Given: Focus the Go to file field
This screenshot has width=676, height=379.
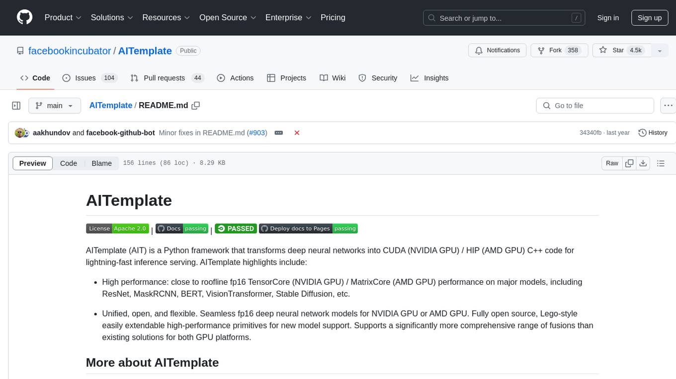Looking at the screenshot, I should coord(595,106).
